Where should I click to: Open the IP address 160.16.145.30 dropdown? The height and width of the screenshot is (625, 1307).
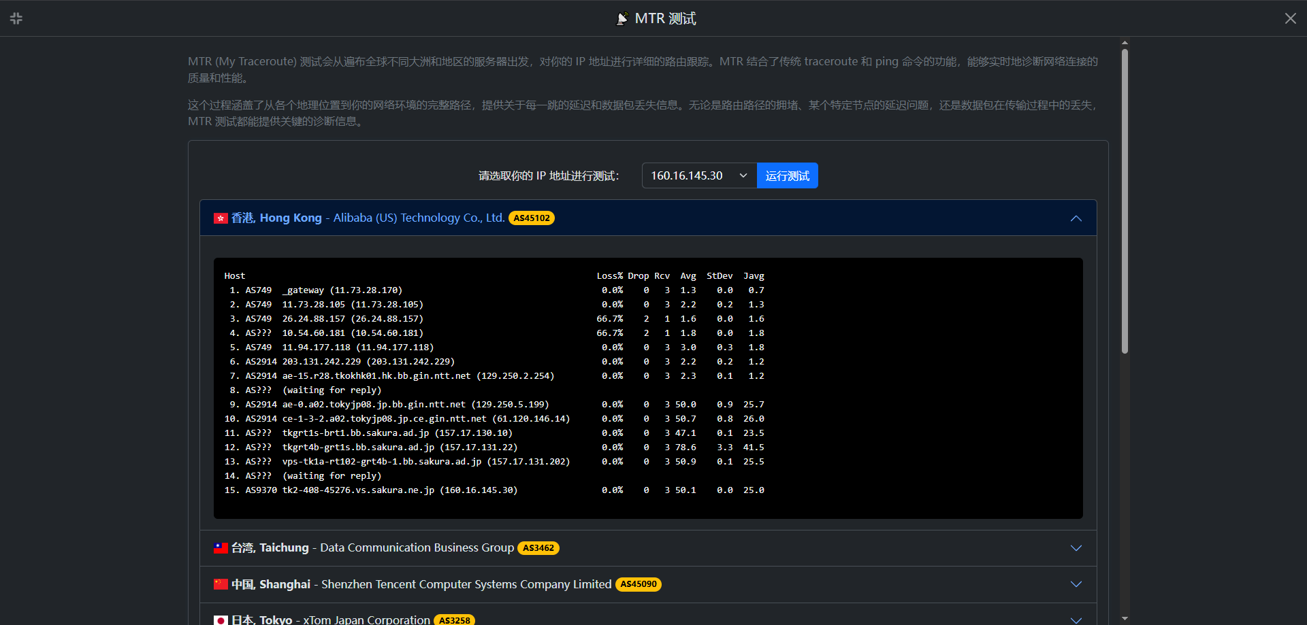(x=699, y=175)
